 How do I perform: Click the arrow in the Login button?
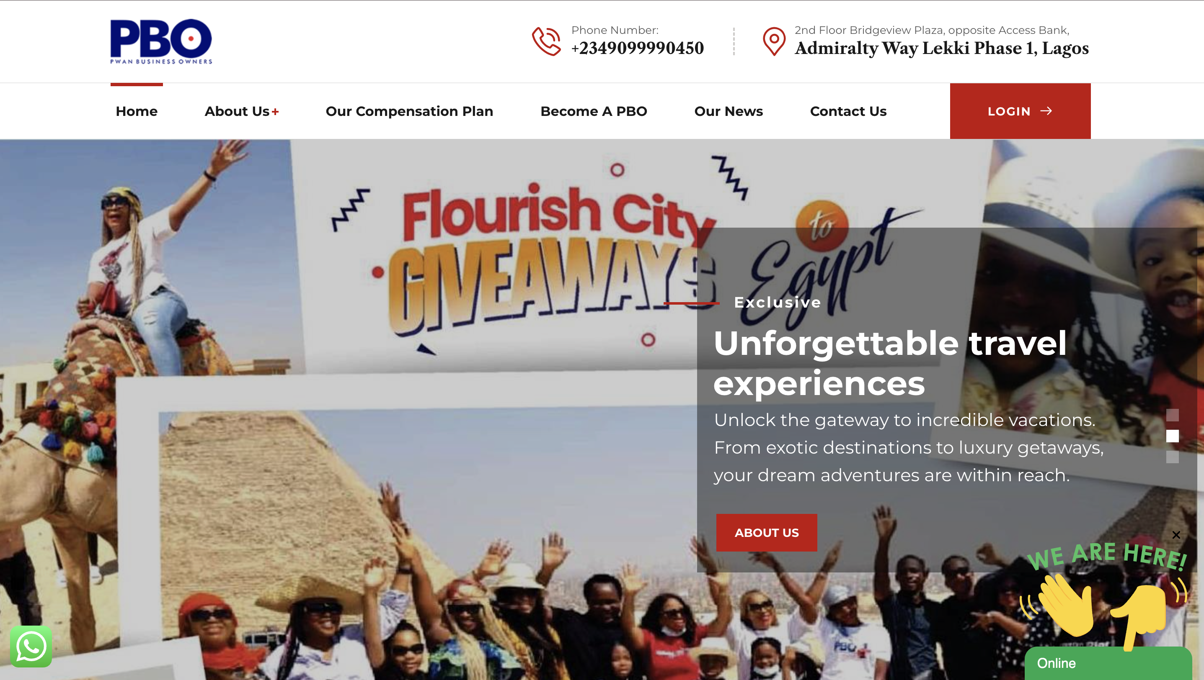click(1046, 111)
